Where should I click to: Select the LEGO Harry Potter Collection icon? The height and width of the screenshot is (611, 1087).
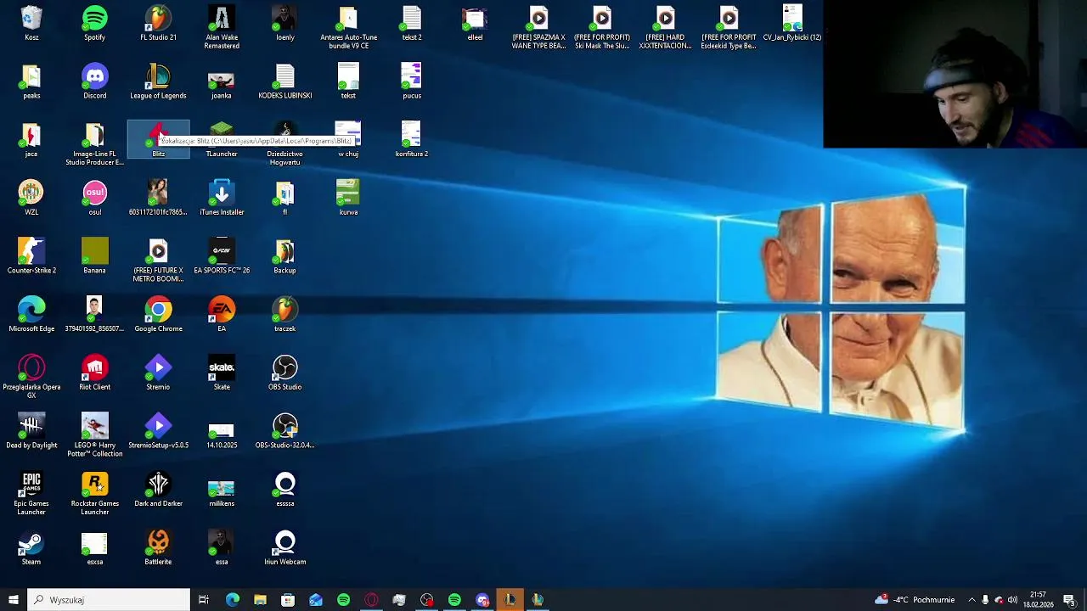94,435
